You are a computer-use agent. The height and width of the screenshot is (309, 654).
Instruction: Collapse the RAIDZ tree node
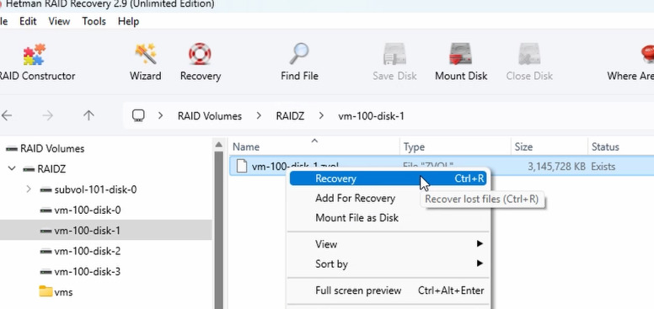(12, 168)
